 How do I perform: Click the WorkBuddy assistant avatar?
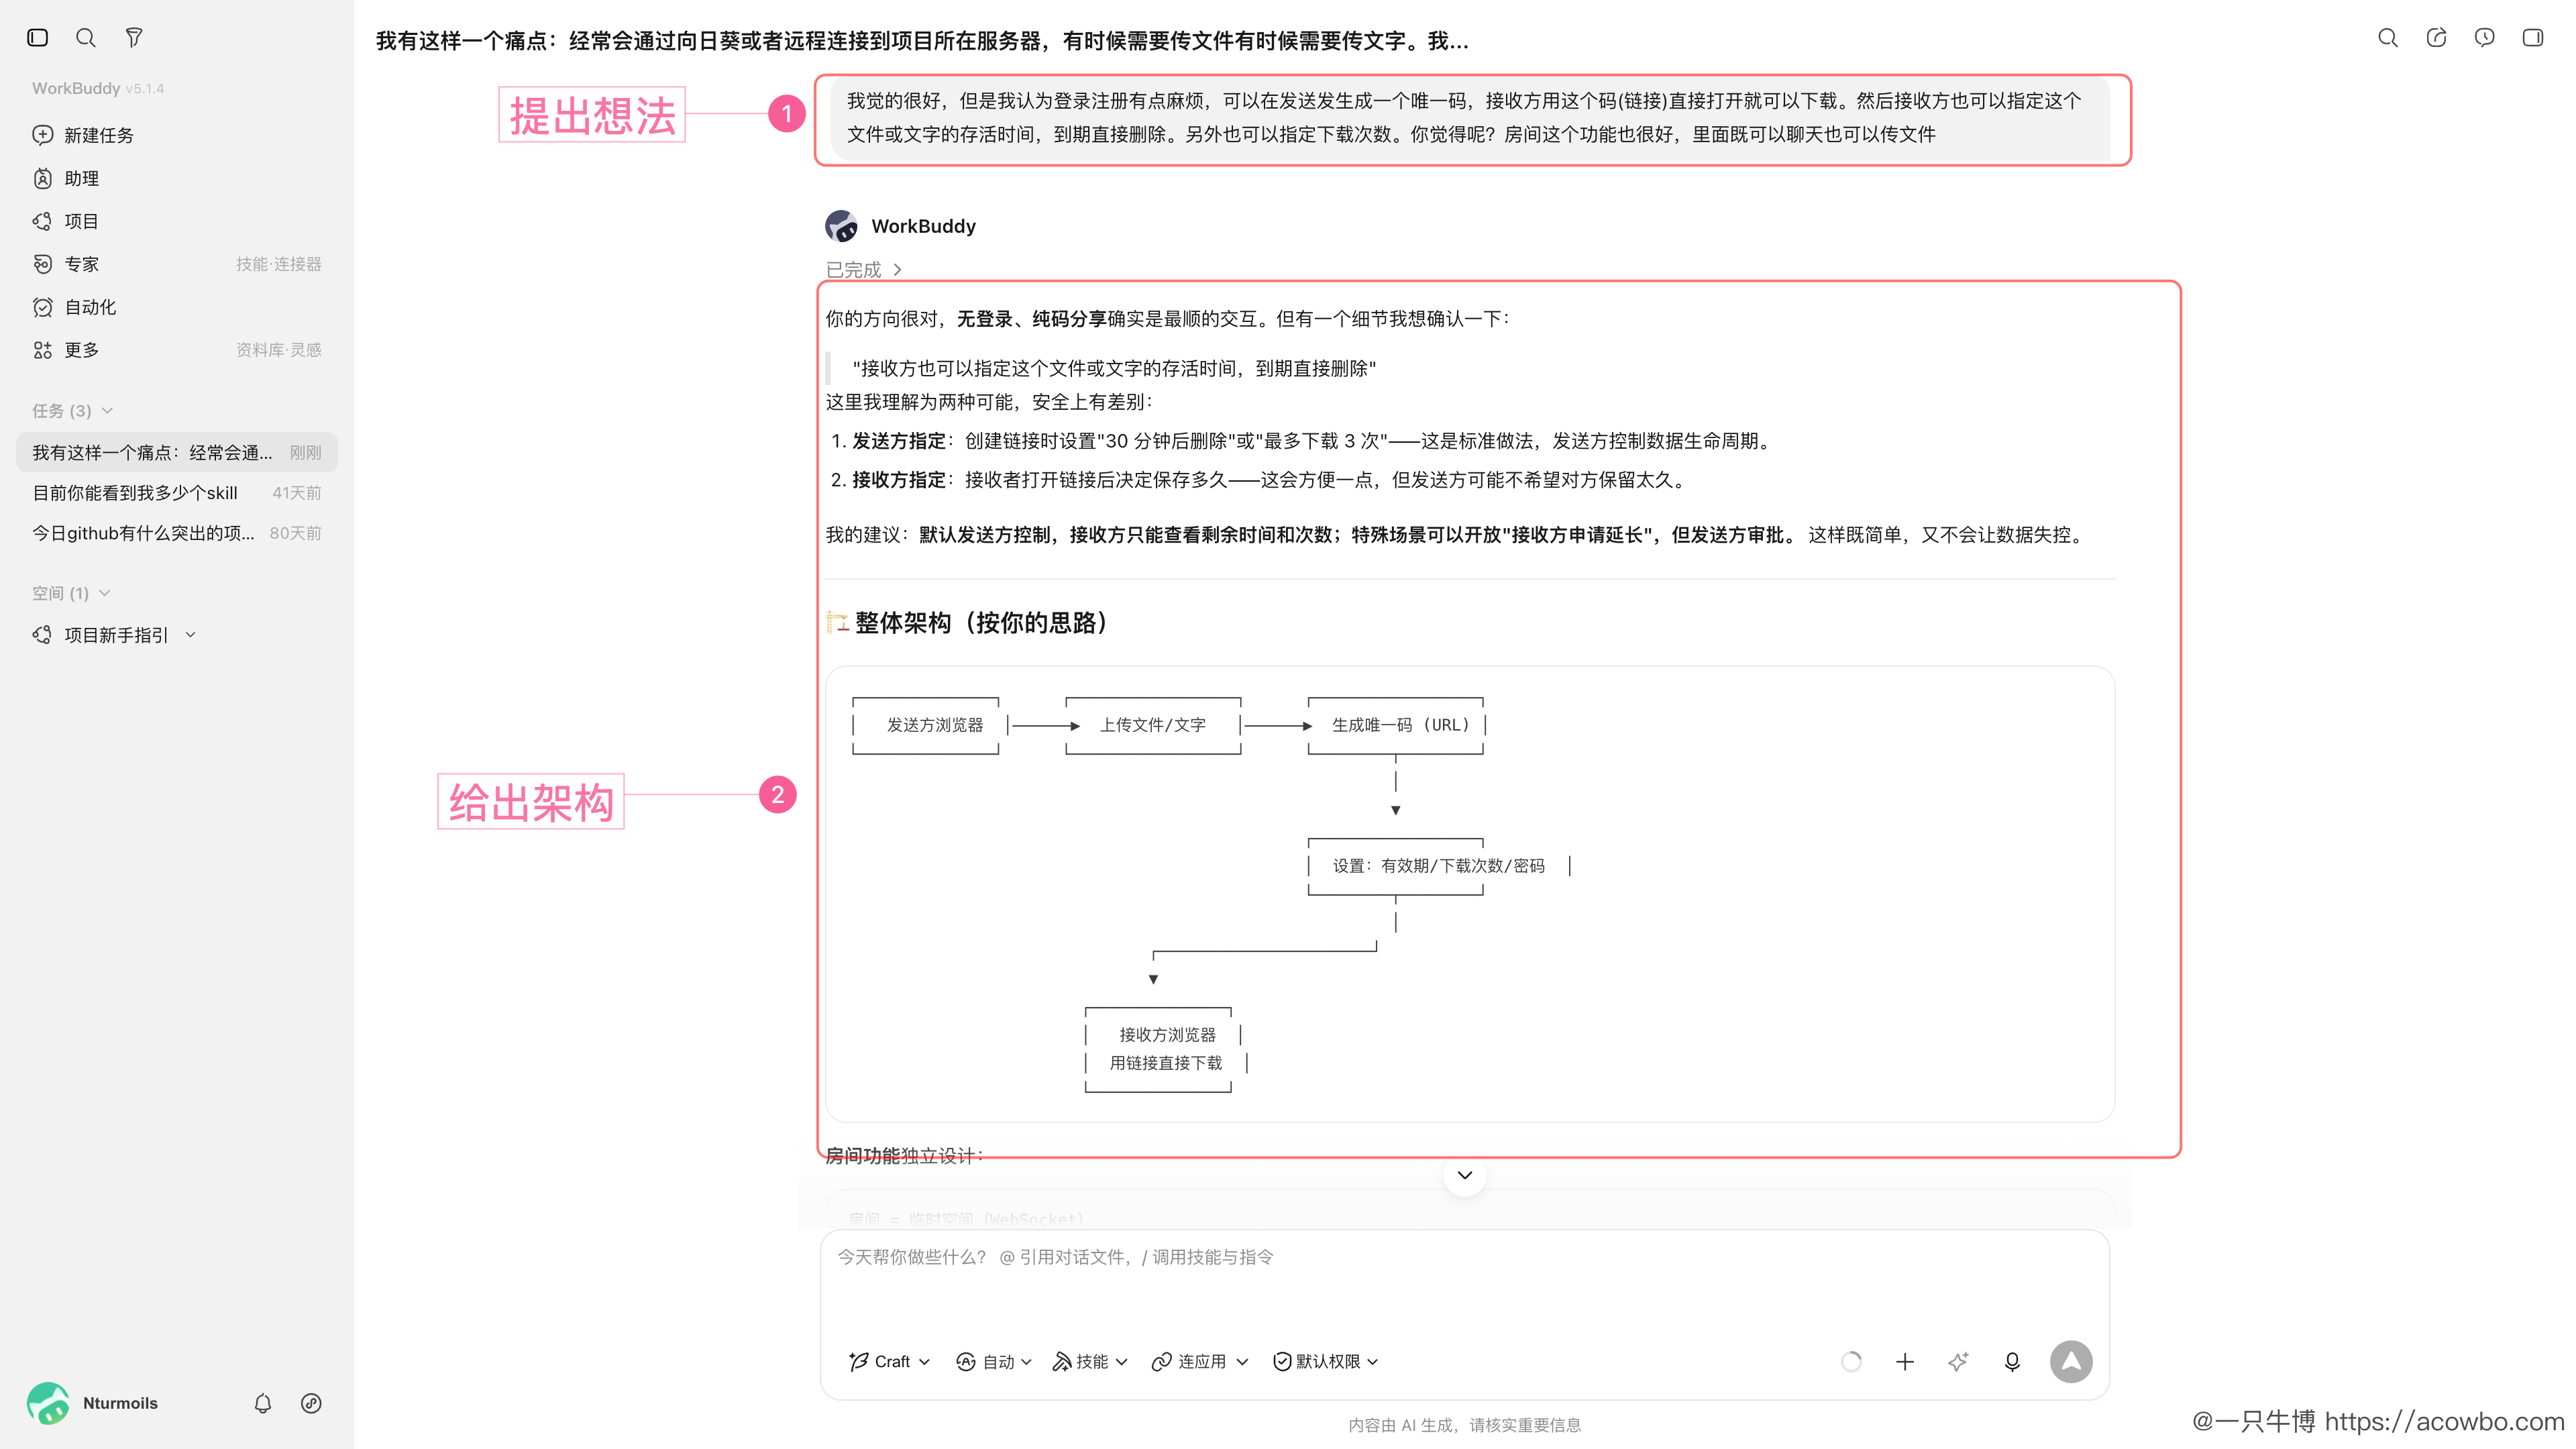(841, 226)
